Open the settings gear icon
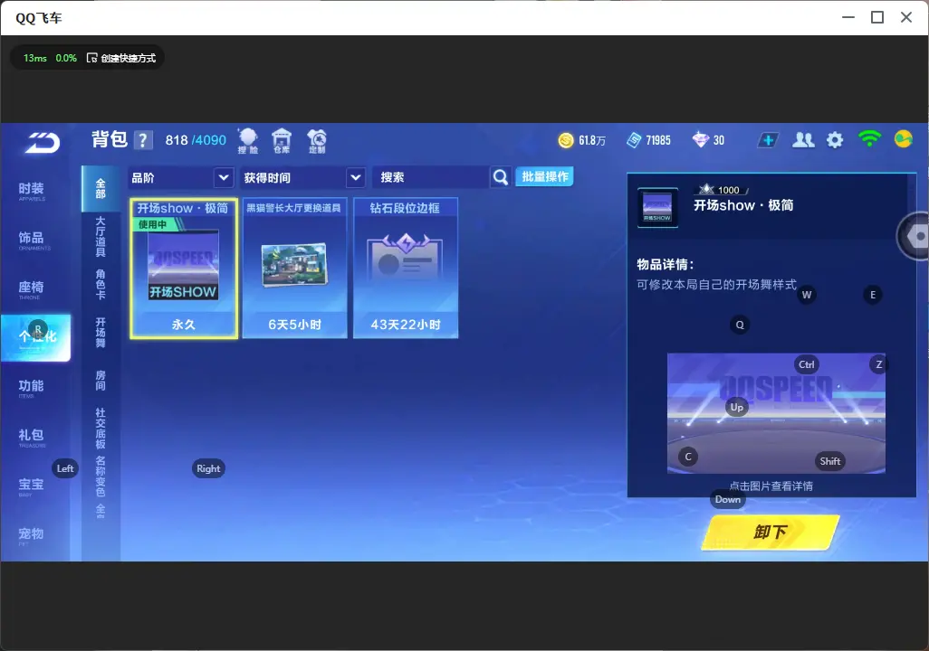 (x=835, y=140)
